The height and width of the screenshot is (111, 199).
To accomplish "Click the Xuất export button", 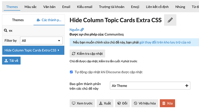I will pyautogui.click(x=105, y=103).
